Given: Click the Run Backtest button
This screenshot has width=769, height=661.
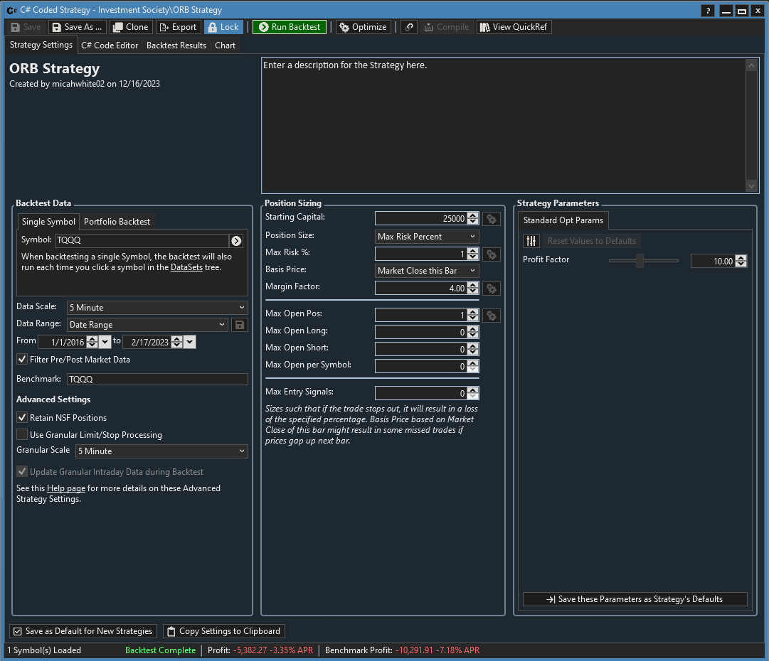Looking at the screenshot, I should (289, 27).
